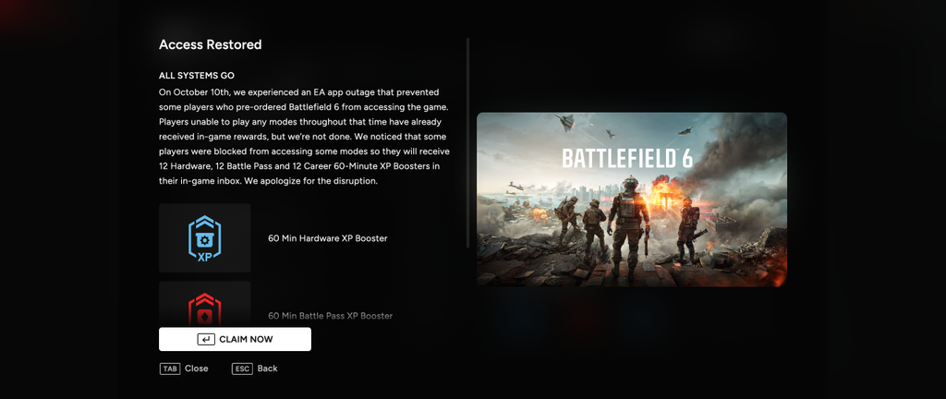Click the Enter key icon on Claim Now

(206, 339)
